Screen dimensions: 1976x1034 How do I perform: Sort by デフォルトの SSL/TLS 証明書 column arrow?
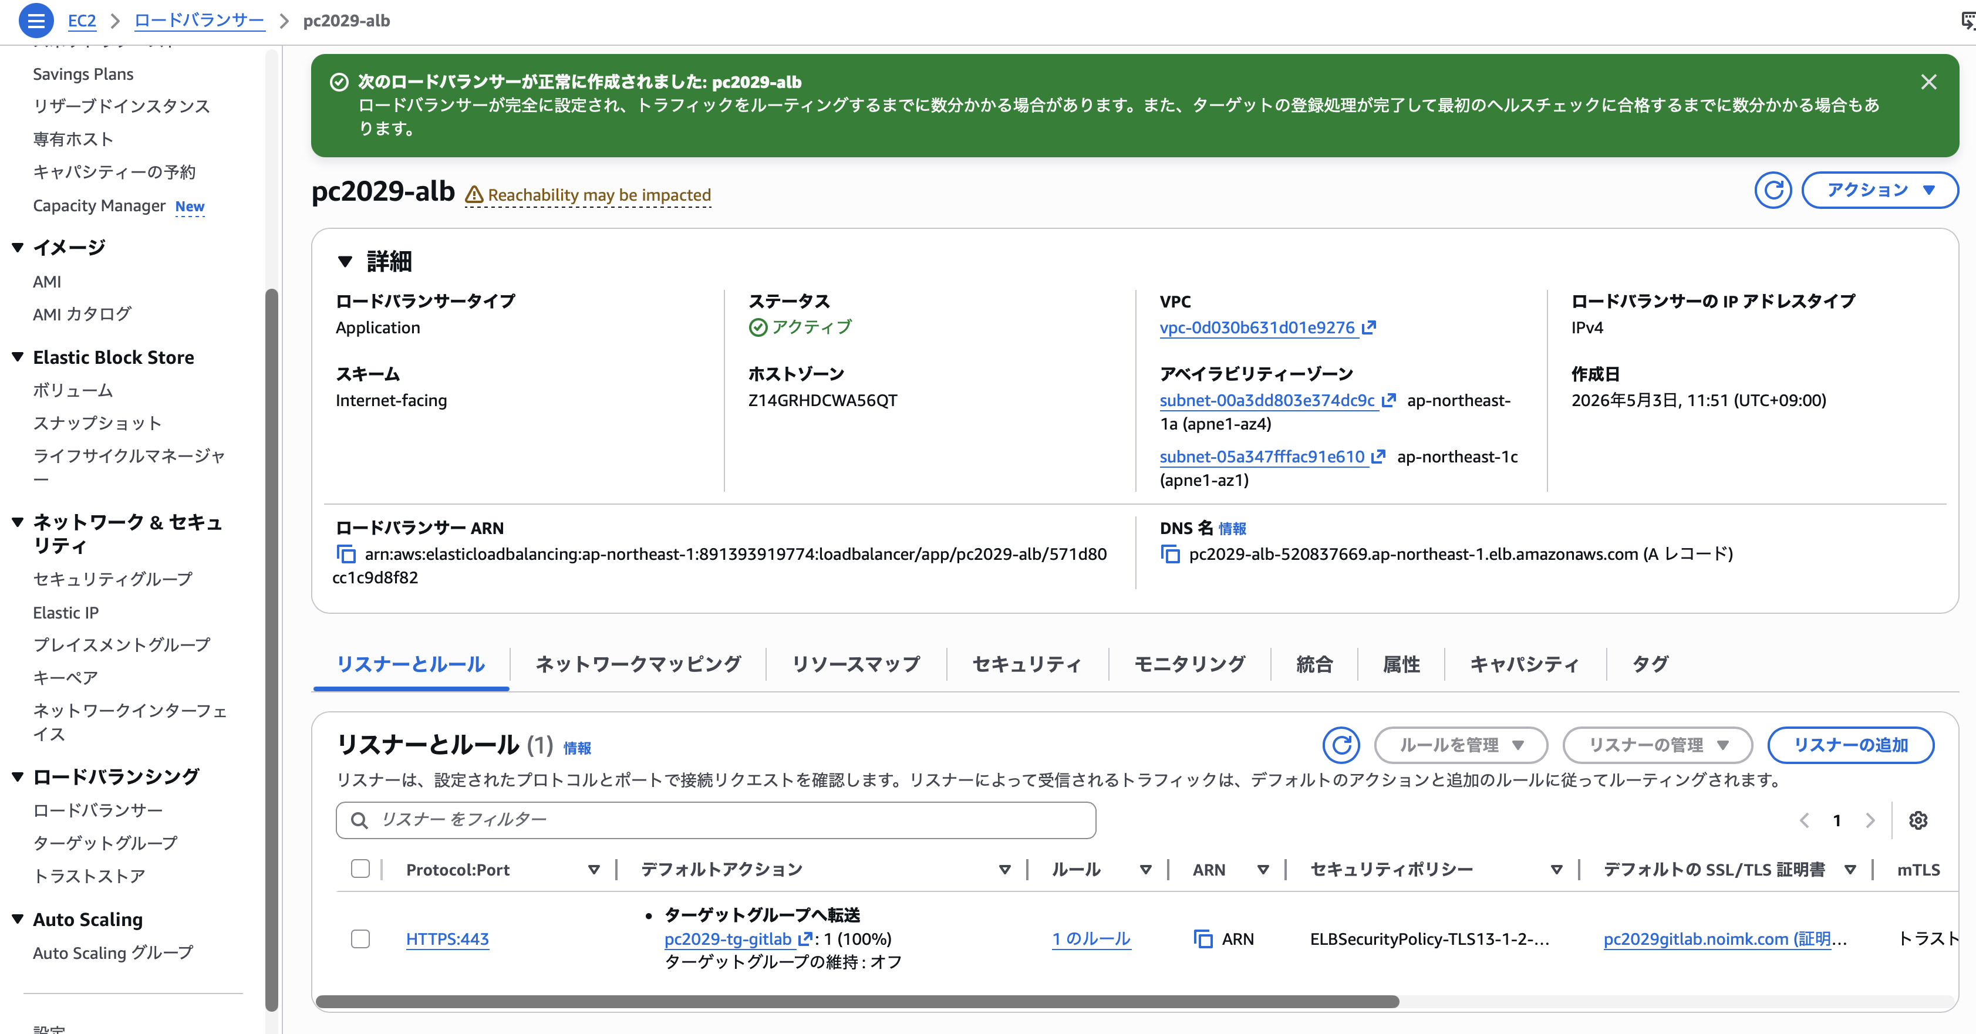[1850, 870]
